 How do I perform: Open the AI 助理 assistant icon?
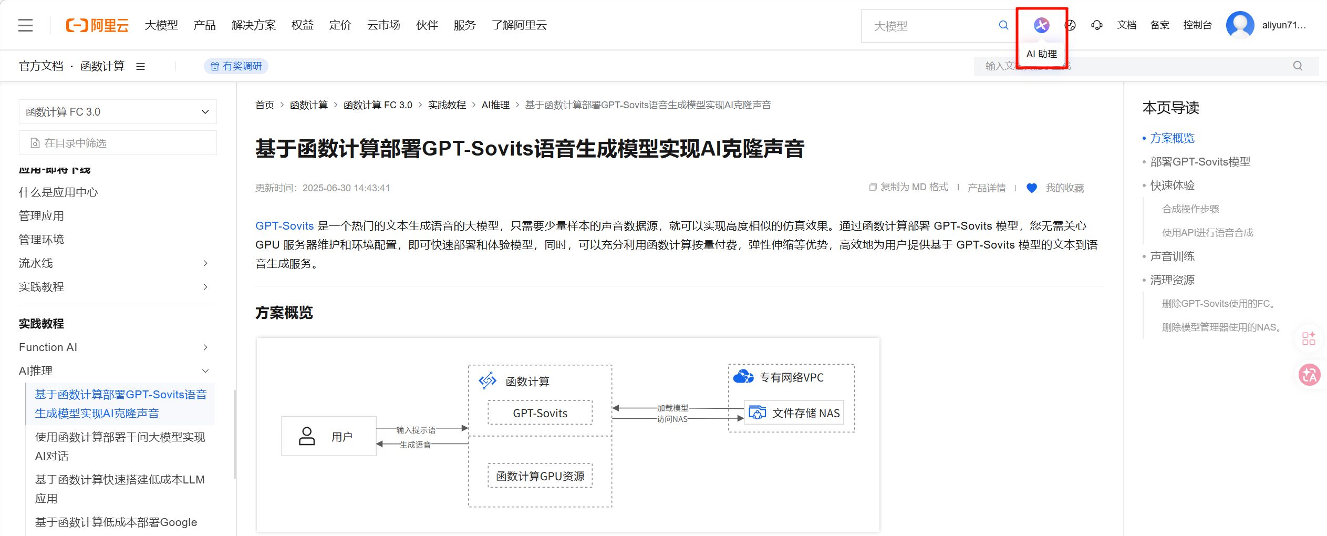pos(1041,25)
